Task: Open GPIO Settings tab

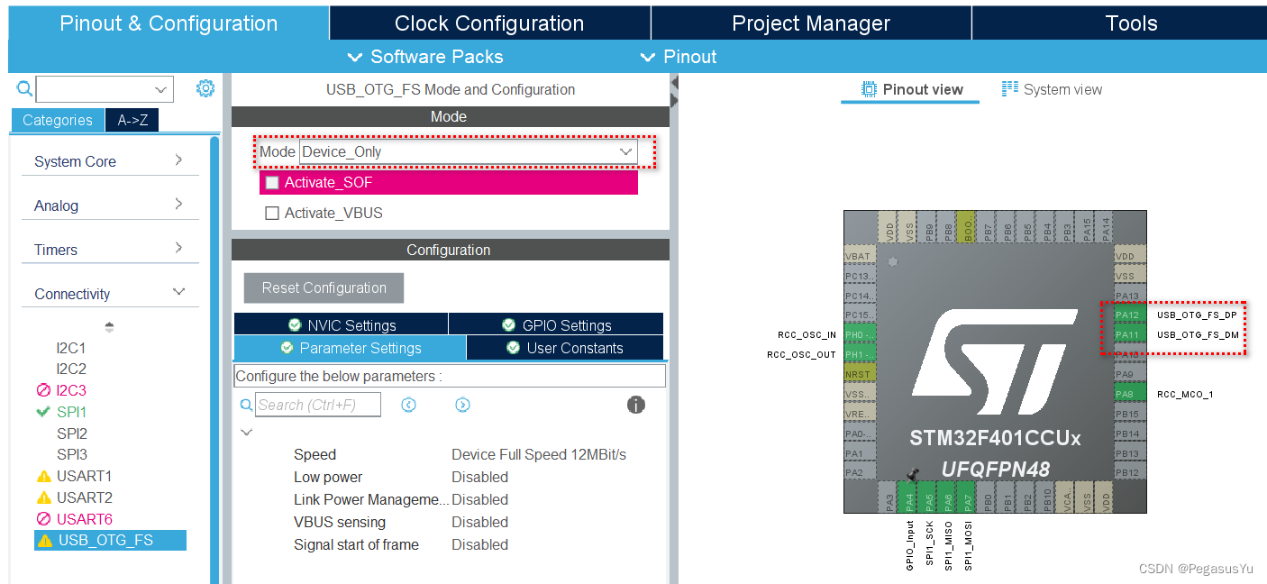Action: click(556, 324)
